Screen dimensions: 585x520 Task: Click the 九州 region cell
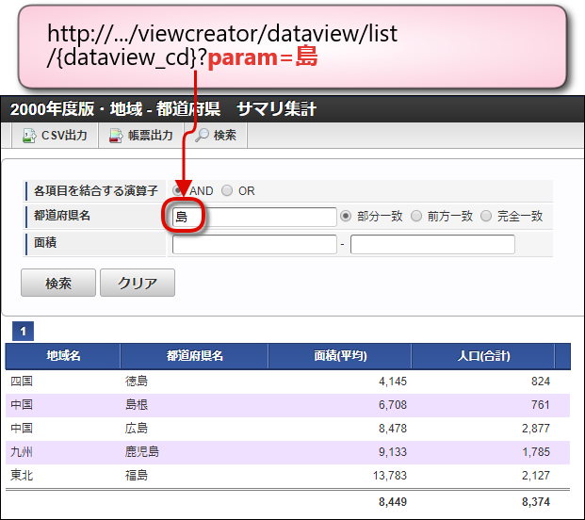(22, 452)
